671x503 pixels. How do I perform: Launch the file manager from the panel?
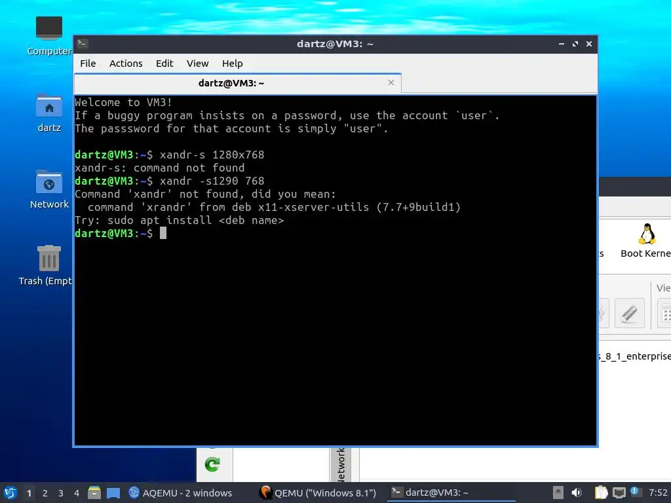[x=94, y=493]
